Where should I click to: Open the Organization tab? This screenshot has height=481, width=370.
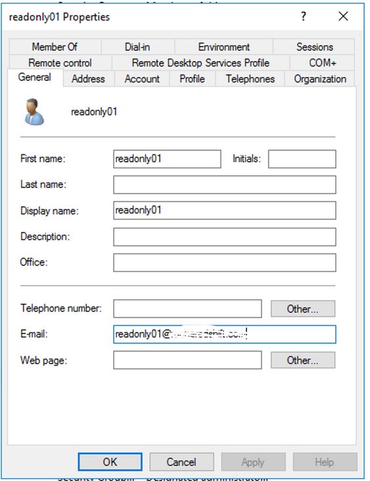[x=320, y=79]
